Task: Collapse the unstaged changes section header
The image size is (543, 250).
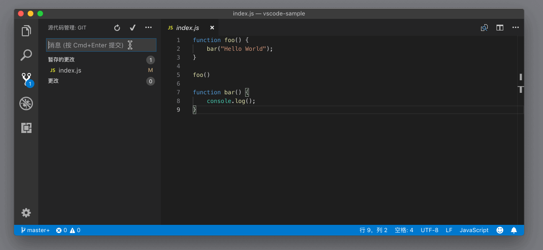Action: [x=53, y=81]
